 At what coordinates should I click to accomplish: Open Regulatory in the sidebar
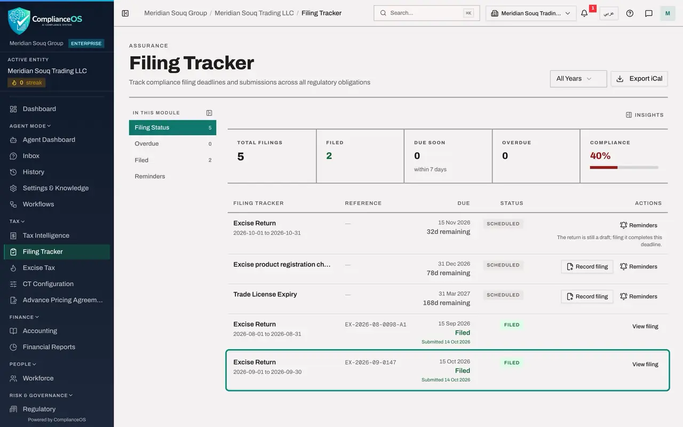57,409
